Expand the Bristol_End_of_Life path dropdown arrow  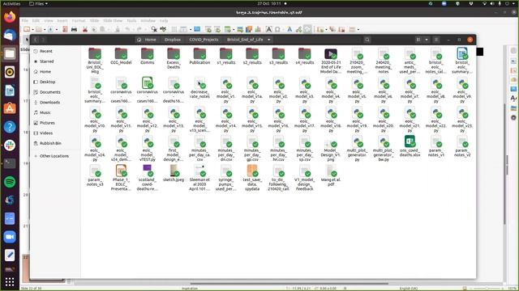[x=268, y=40]
